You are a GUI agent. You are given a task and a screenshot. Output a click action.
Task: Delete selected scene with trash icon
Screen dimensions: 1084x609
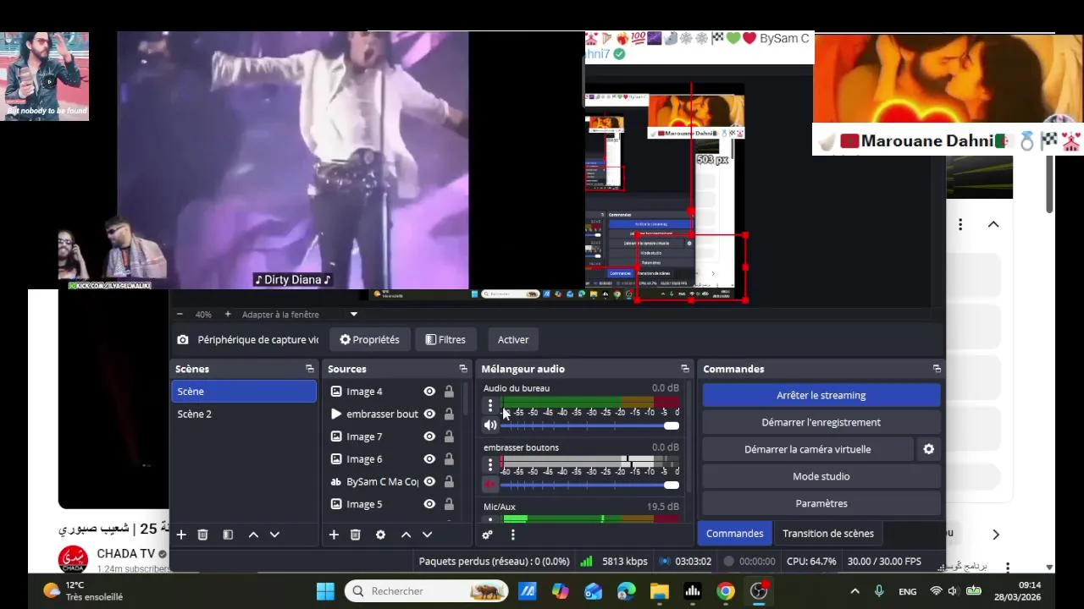click(203, 535)
